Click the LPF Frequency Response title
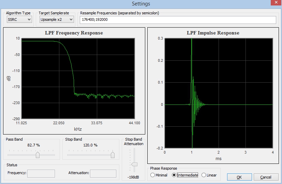Image resolution: width=282 pixels, height=184 pixels. click(x=74, y=33)
